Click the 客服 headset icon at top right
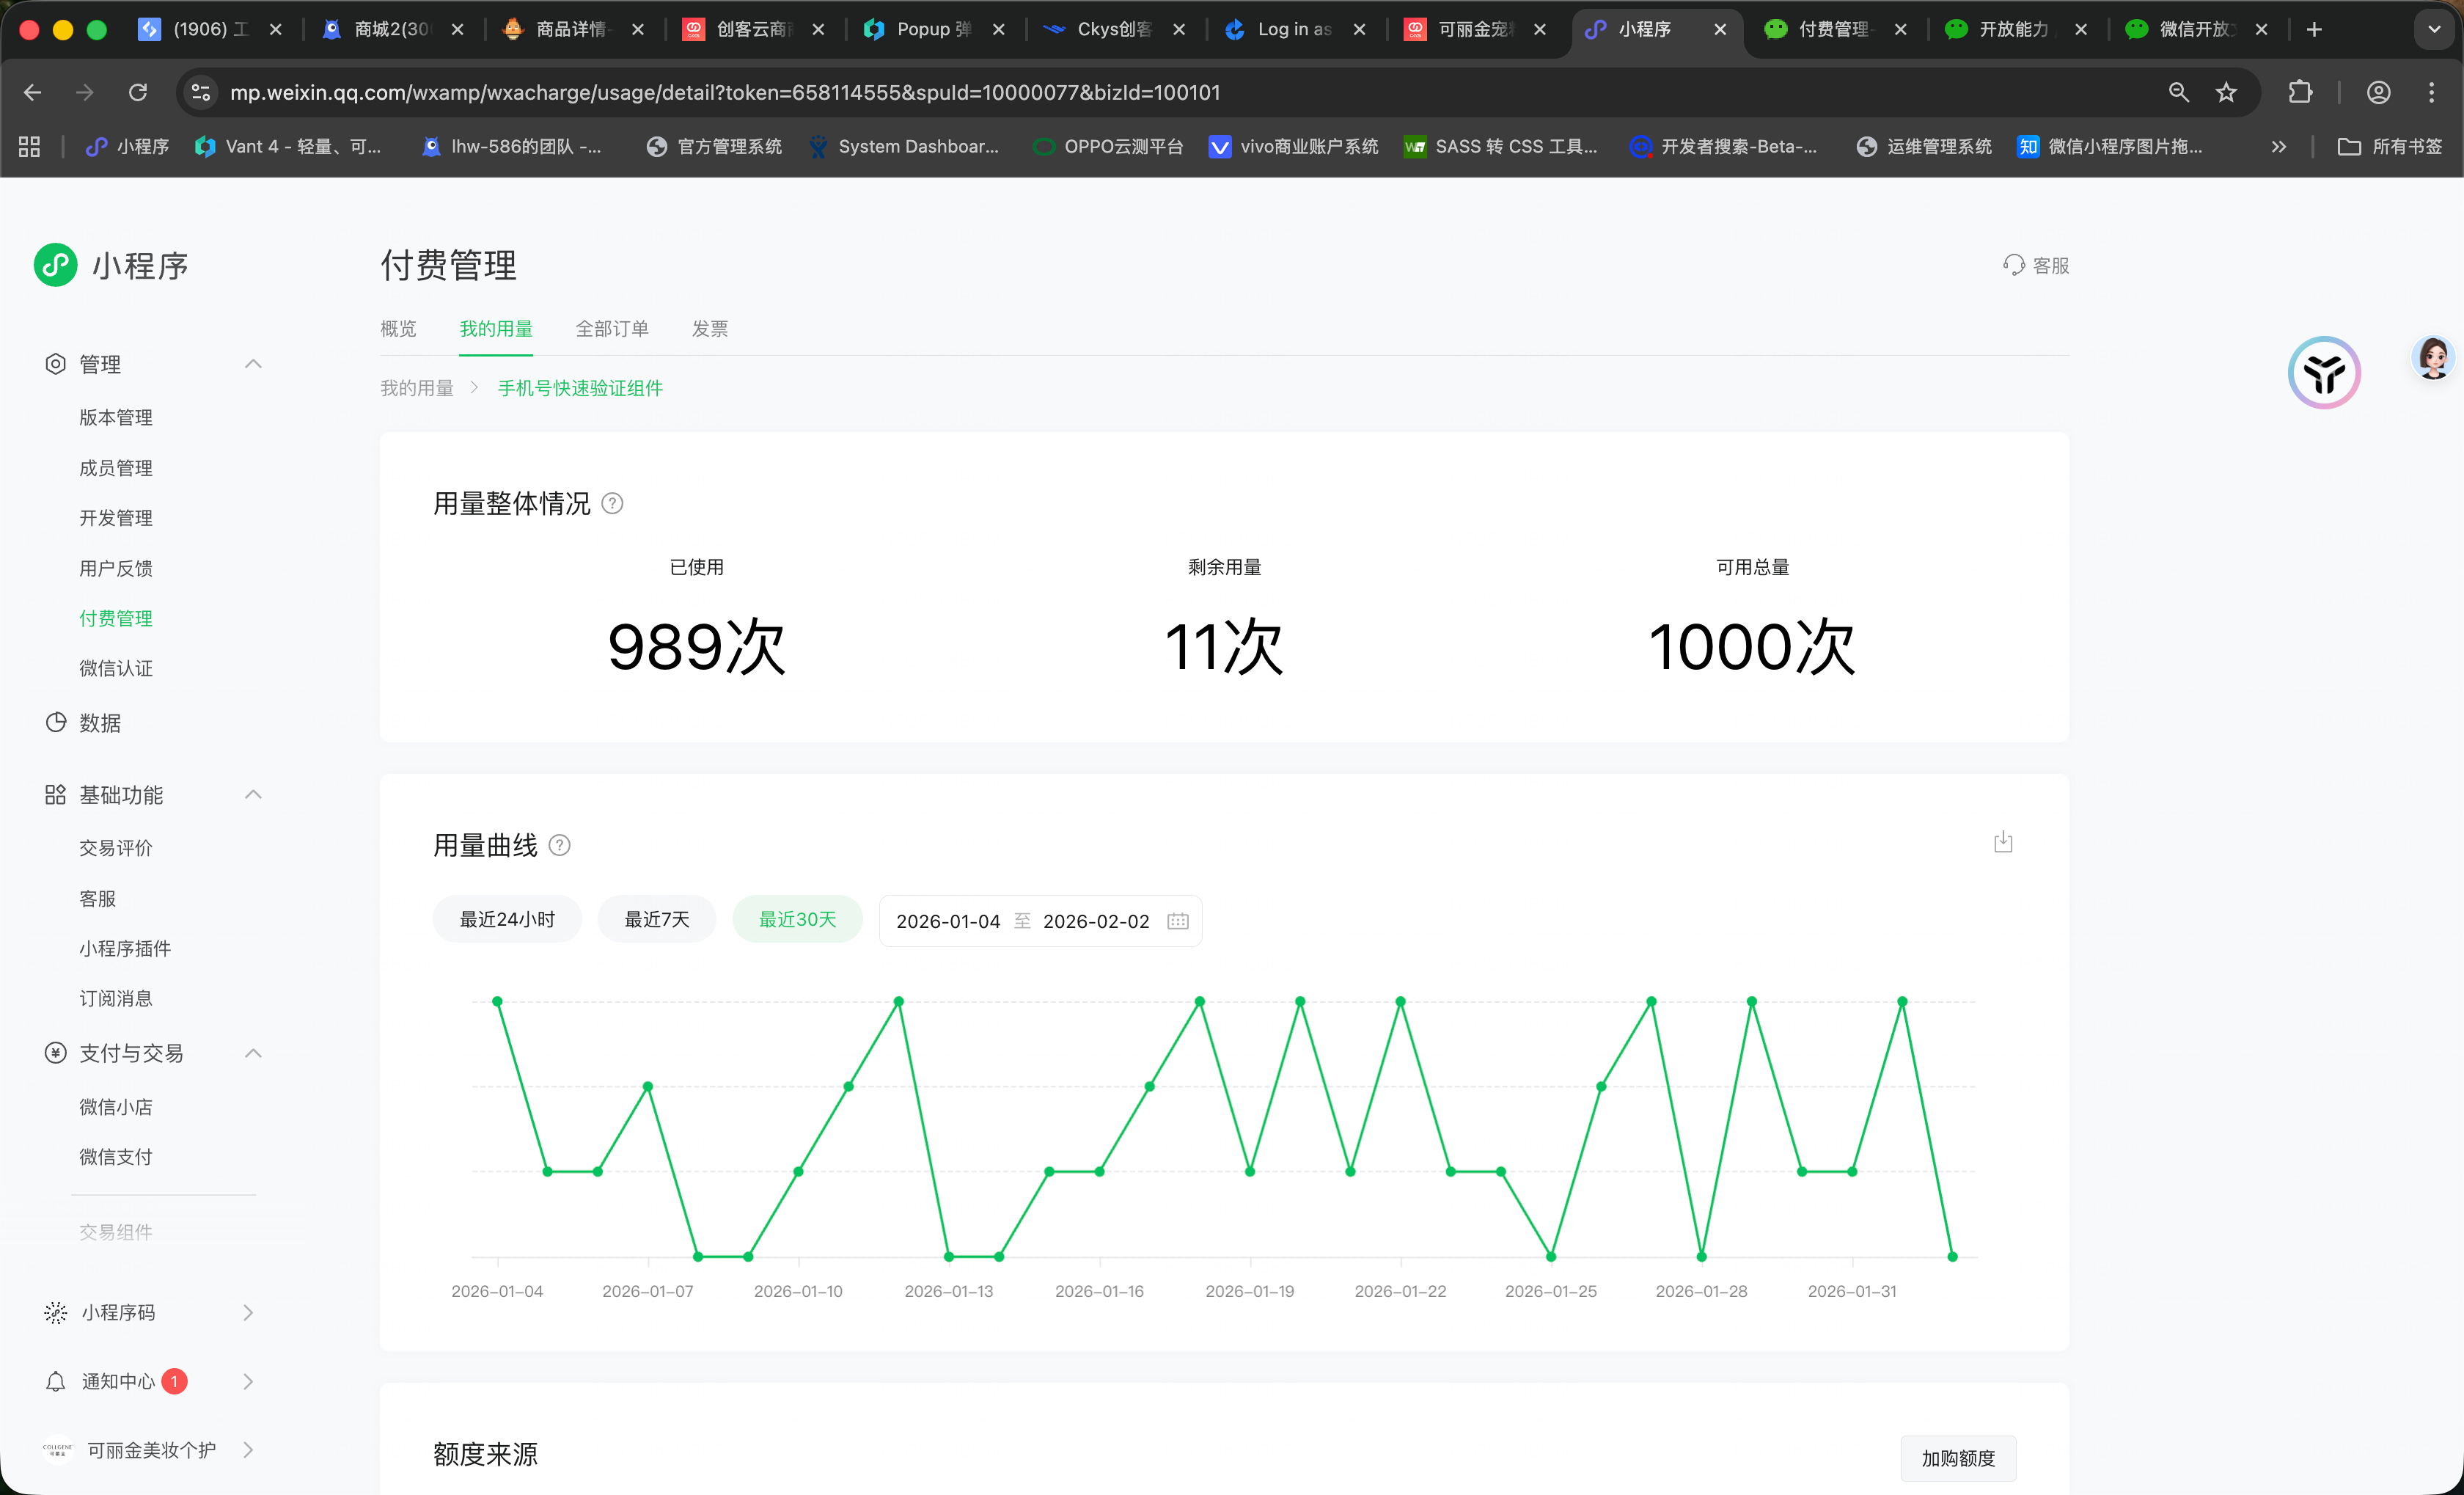This screenshot has width=2464, height=1495. click(x=2013, y=265)
